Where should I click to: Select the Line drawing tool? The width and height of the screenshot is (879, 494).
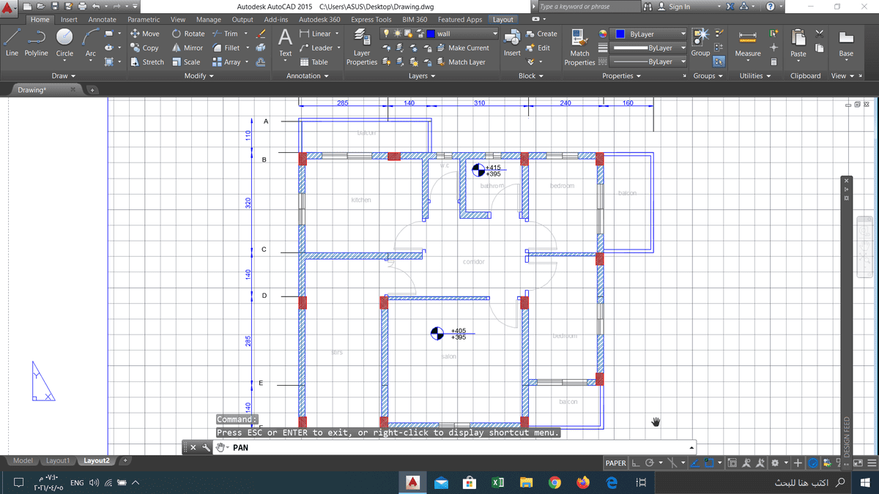tap(12, 37)
